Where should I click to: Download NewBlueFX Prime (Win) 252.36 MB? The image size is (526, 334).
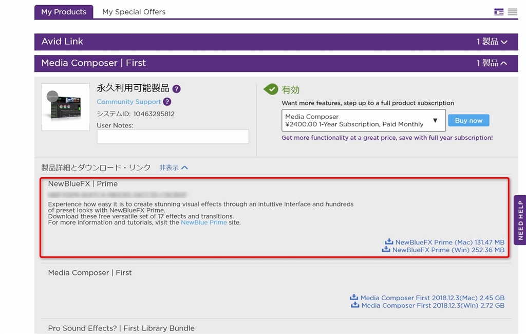(x=448, y=250)
